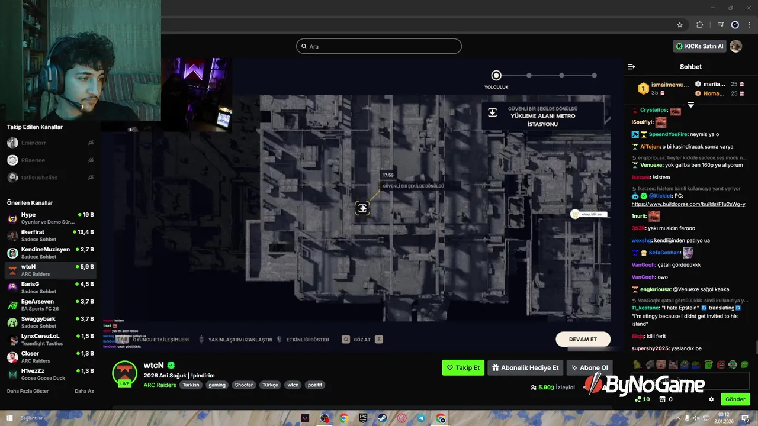Click the gaming tag chip
Image resolution: width=758 pixels, height=426 pixels.
coord(217,385)
